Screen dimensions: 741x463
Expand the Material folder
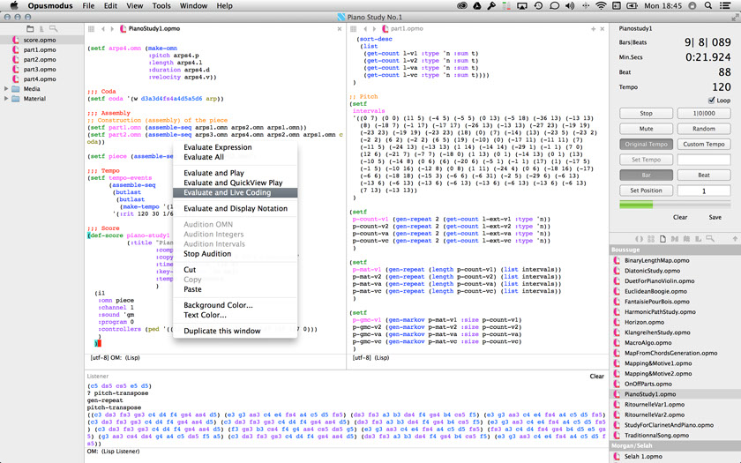(7, 99)
